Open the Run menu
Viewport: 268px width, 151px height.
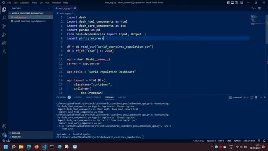[x=47, y=3]
